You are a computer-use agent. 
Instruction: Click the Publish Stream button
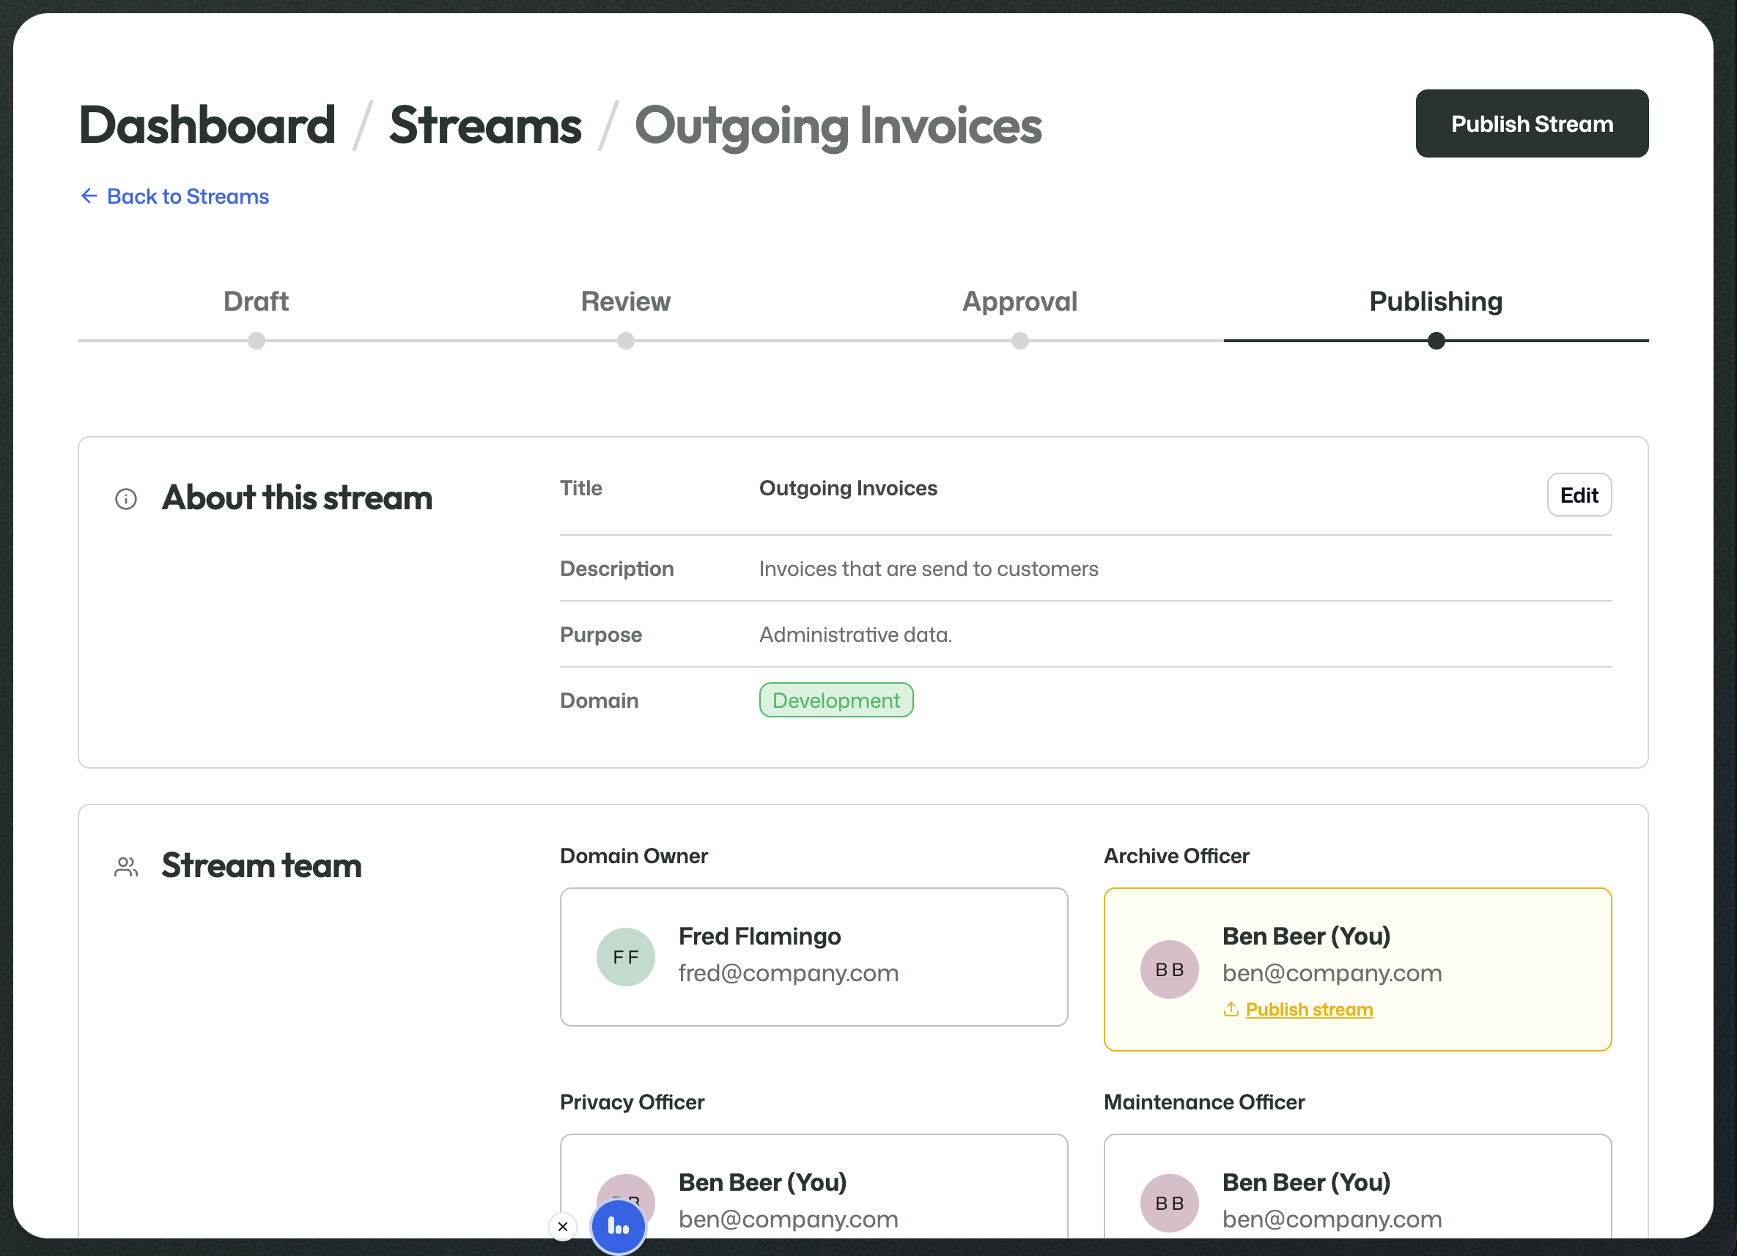1532,123
